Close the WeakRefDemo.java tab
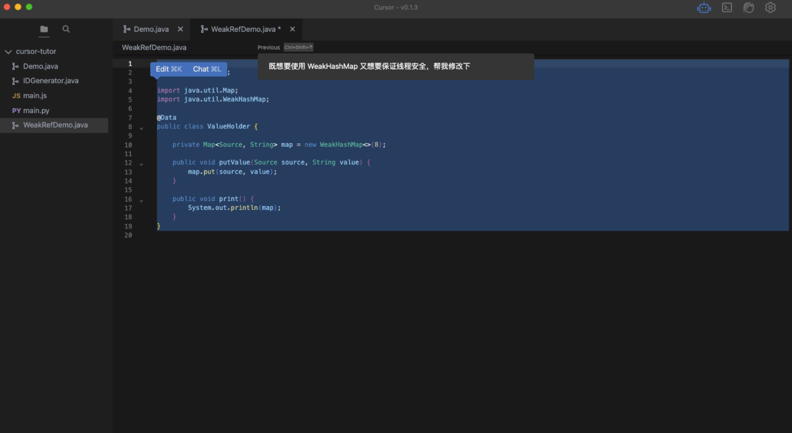 pos(292,29)
